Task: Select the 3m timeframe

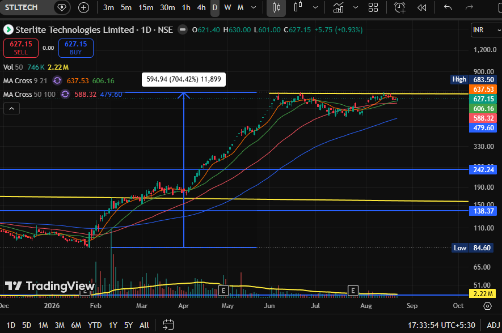Action: pos(108,8)
